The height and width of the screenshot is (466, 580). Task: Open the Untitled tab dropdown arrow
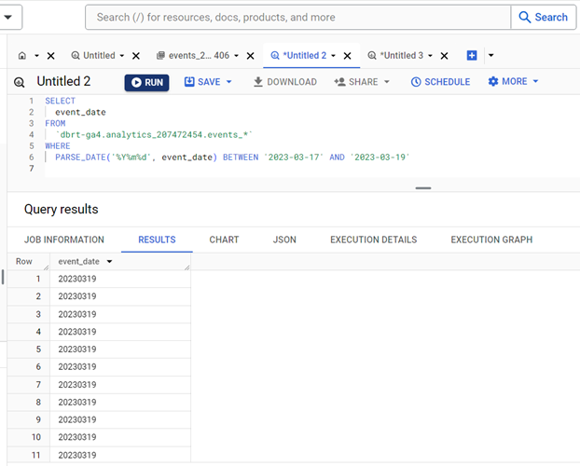pos(122,56)
